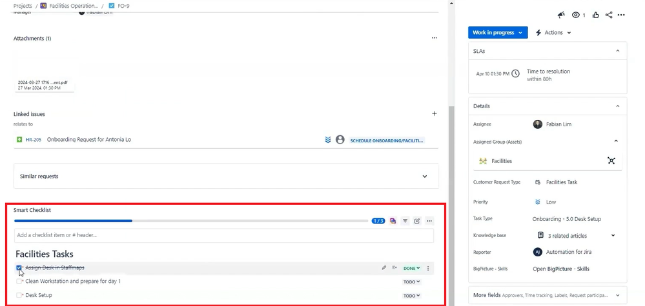This screenshot has height=306, width=645.
Task: Click the Smart Checklist templates icon
Action: 393,221
